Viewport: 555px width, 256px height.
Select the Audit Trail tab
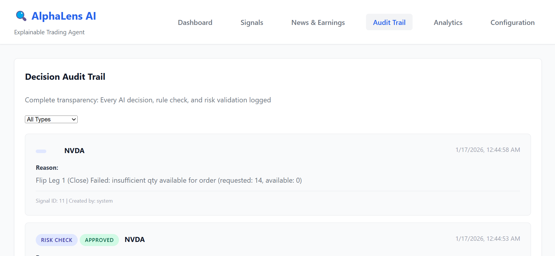click(389, 23)
